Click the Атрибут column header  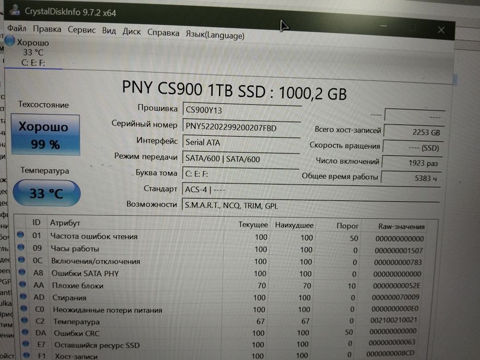pyautogui.click(x=65, y=223)
